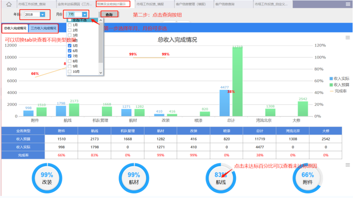Click the 总收入完成情况 chart title
353x198 pixels.
[177, 40]
